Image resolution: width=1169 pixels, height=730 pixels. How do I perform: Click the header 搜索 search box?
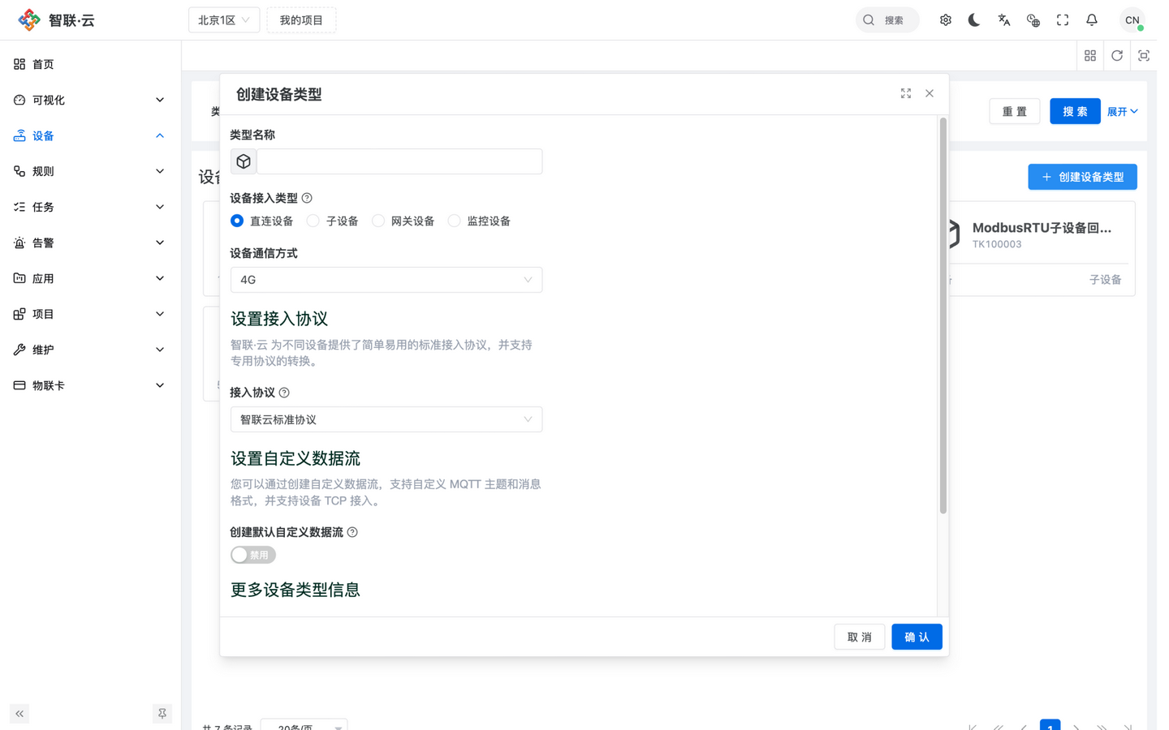point(887,20)
